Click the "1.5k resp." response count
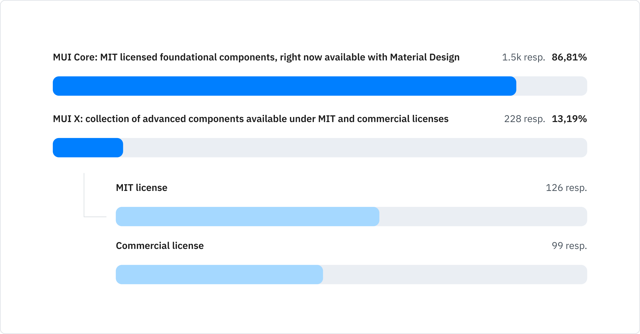Viewport: 640px width, 334px height. tap(523, 57)
